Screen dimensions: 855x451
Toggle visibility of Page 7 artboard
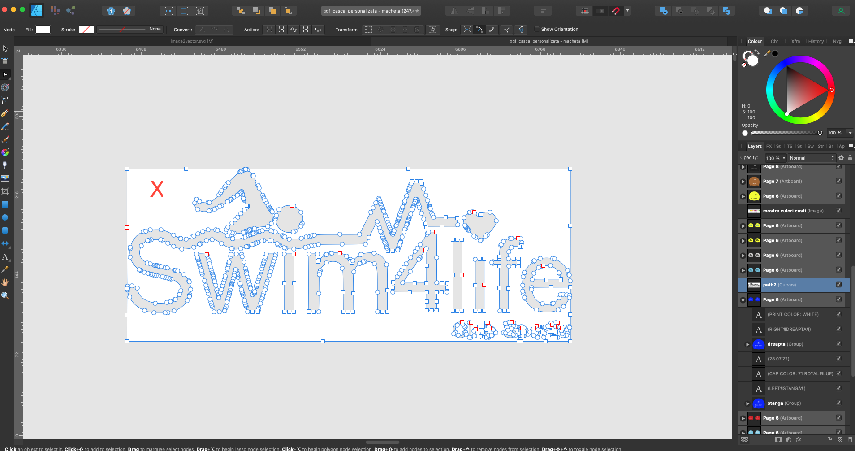[838, 181]
